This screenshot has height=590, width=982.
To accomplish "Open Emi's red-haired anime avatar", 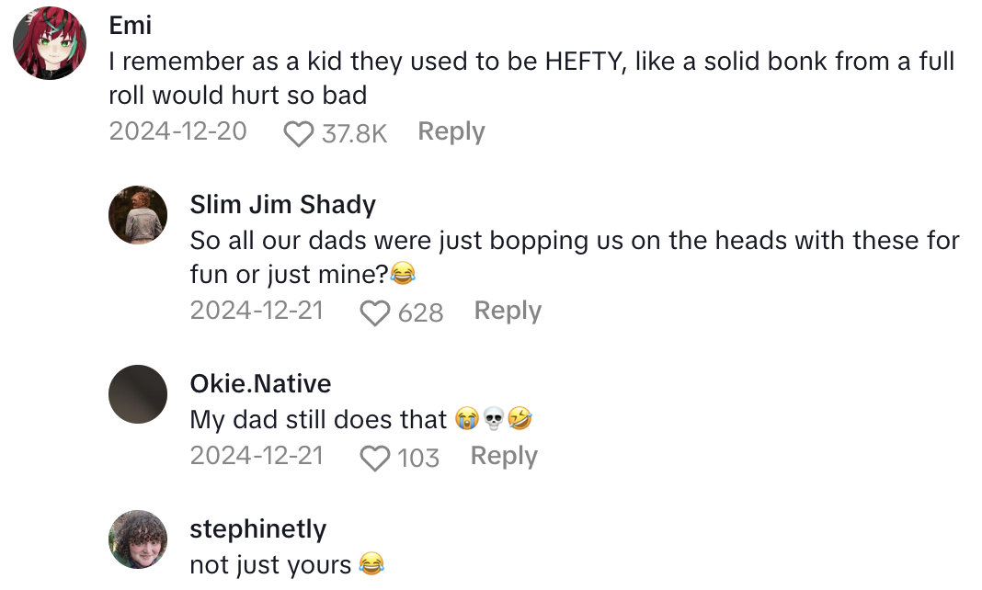I will pos(51,44).
